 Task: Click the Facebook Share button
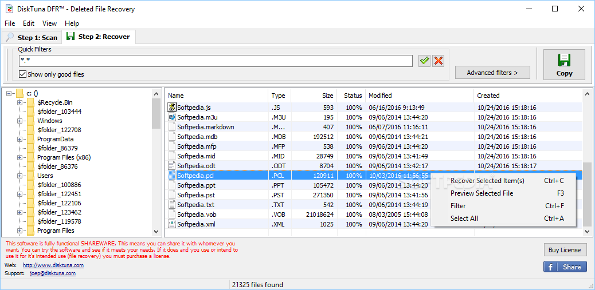[x=565, y=267]
